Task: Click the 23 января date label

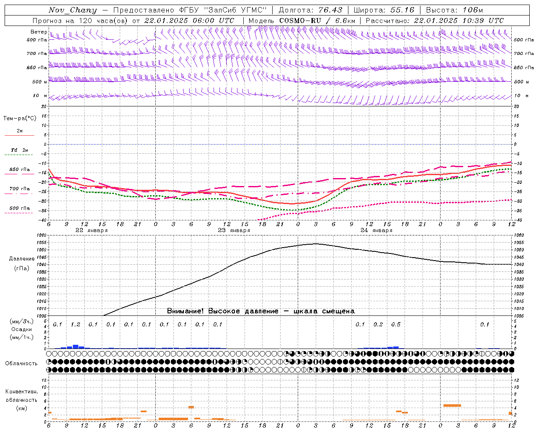Action: [x=234, y=230]
